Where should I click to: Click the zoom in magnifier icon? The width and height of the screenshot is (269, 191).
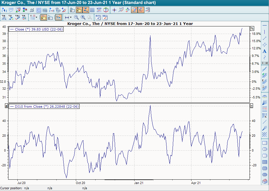click(x=83, y=17)
